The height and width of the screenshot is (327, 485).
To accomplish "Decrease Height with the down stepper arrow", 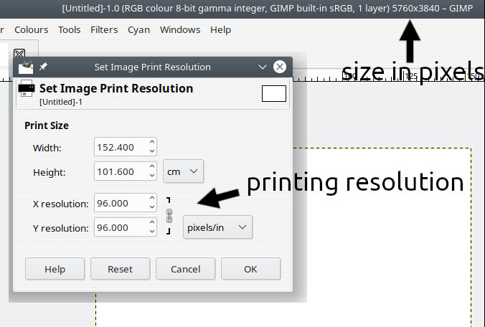I will point(152,175).
